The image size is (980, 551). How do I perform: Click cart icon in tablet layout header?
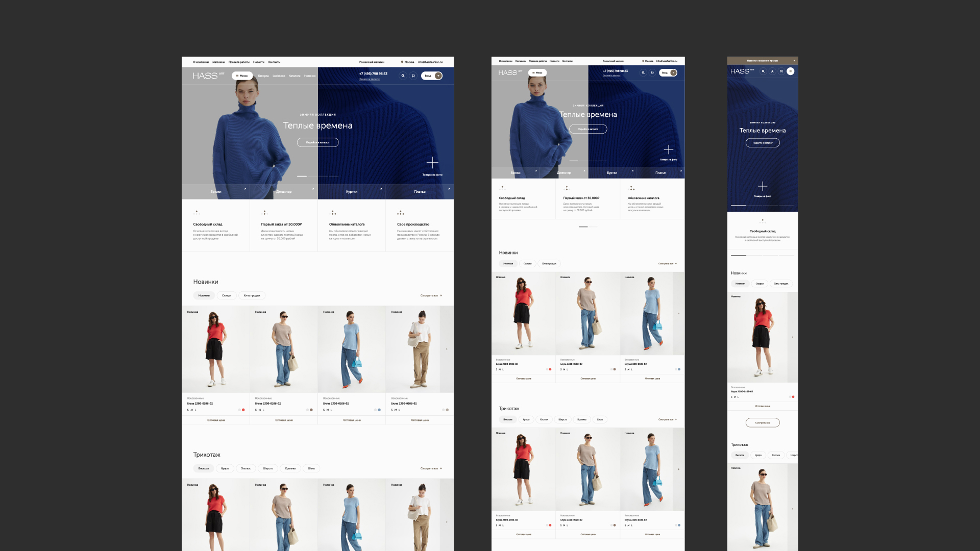click(652, 73)
